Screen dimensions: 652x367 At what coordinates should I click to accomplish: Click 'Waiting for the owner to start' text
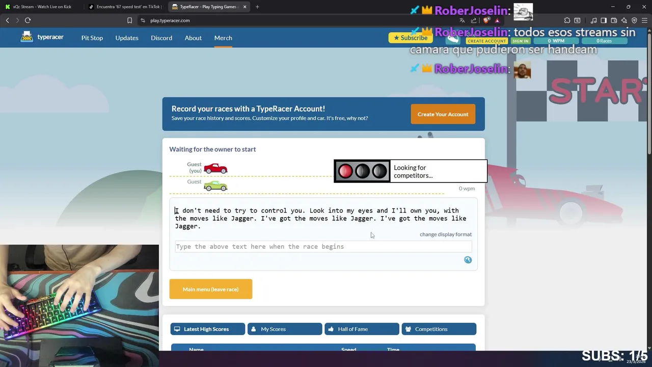coord(212,149)
